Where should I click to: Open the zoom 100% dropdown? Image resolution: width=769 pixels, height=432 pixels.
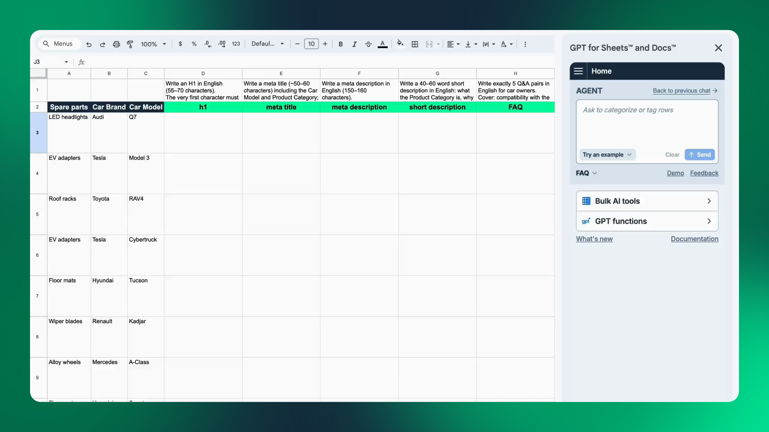tap(153, 44)
